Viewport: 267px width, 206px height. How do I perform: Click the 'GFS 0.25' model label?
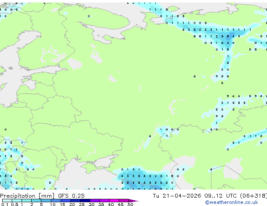71,196
